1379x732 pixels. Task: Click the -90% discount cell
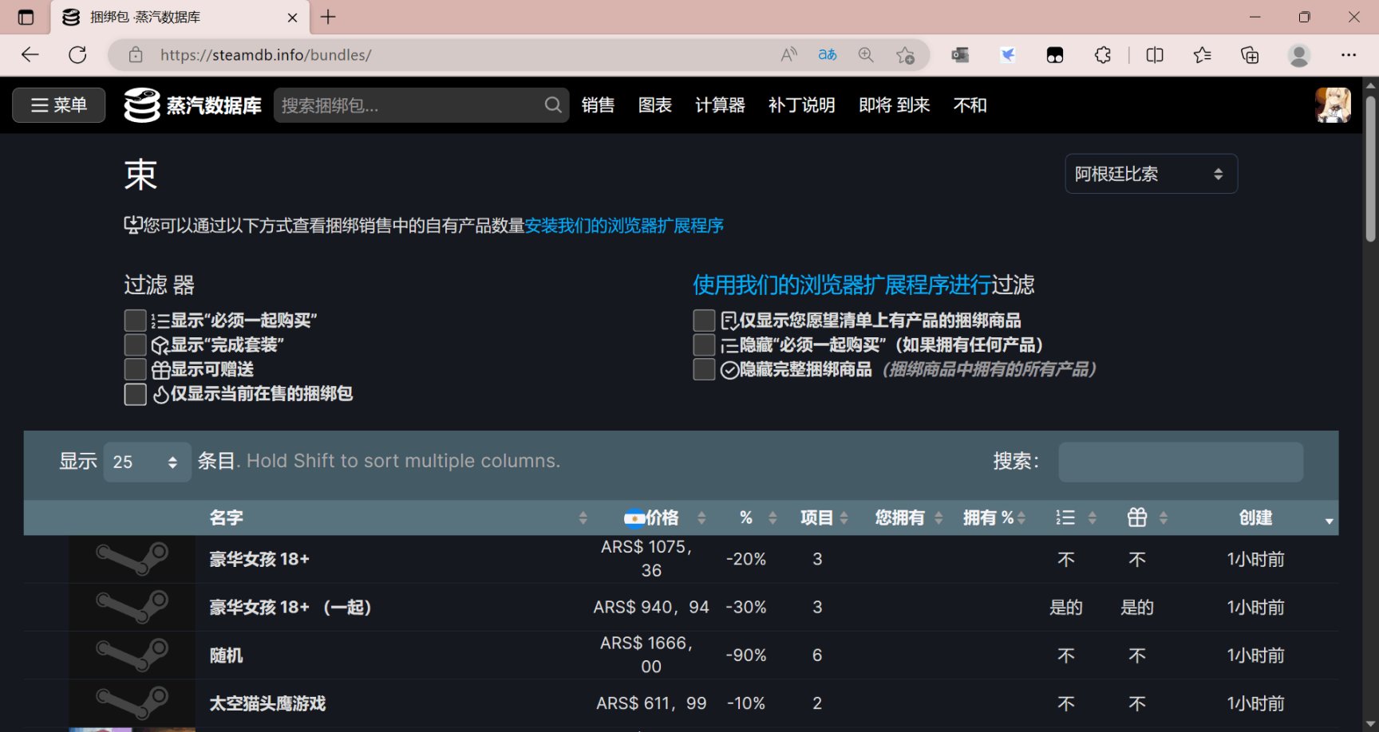click(x=746, y=655)
